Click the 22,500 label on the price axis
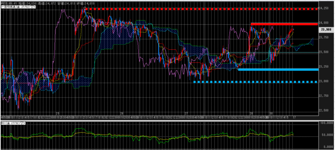335x150 pixels. [325, 110]
